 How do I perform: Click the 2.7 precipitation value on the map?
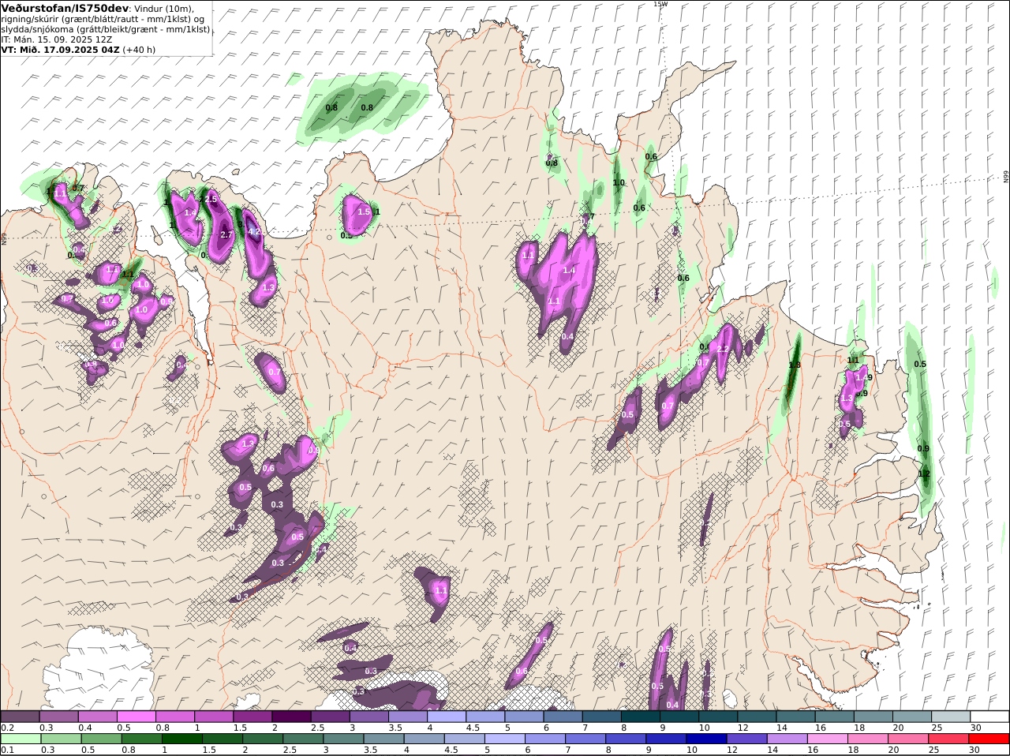point(226,234)
